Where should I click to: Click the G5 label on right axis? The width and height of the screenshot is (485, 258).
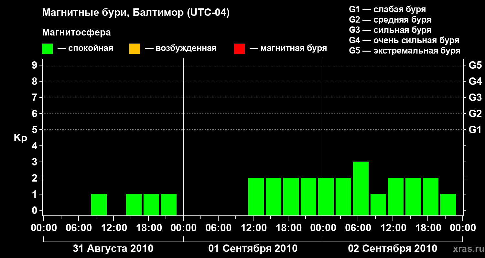click(475, 65)
